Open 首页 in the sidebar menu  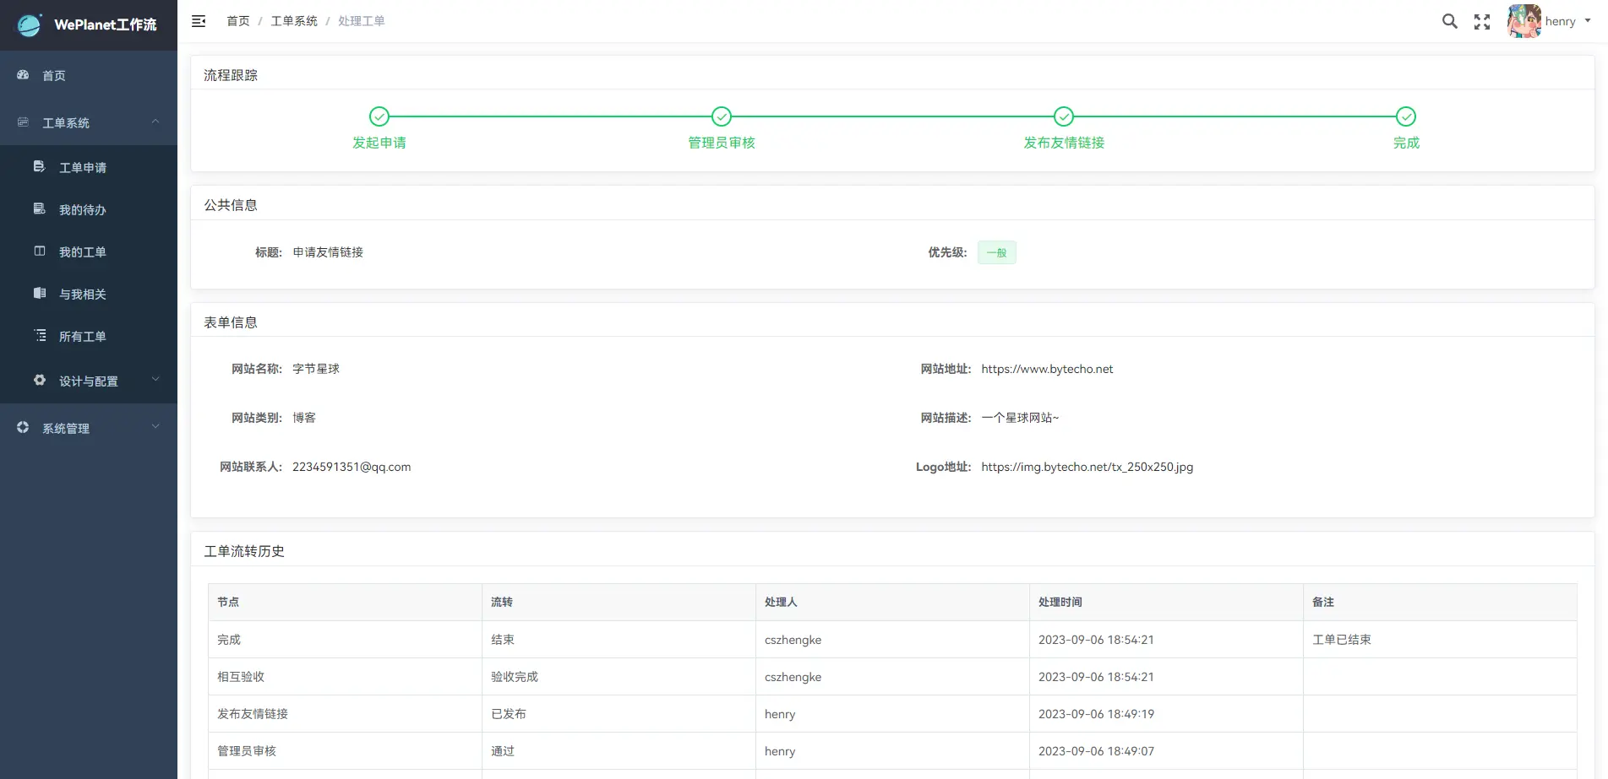89,76
